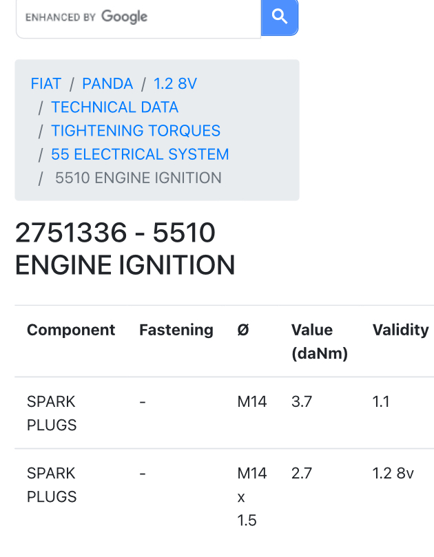
Task: Go to 55 ELECTRICAL SYSTEM breadcrumb
Action: click(140, 154)
